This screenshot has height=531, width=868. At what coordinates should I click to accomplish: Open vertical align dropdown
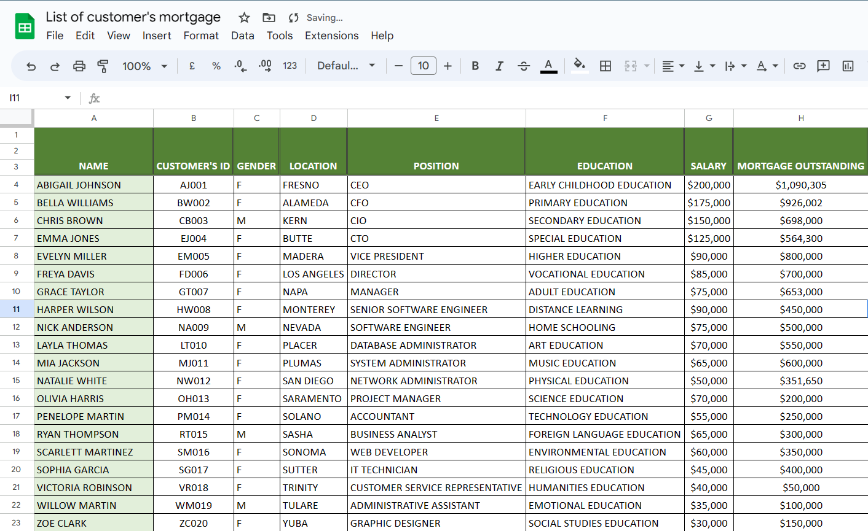[x=704, y=66]
